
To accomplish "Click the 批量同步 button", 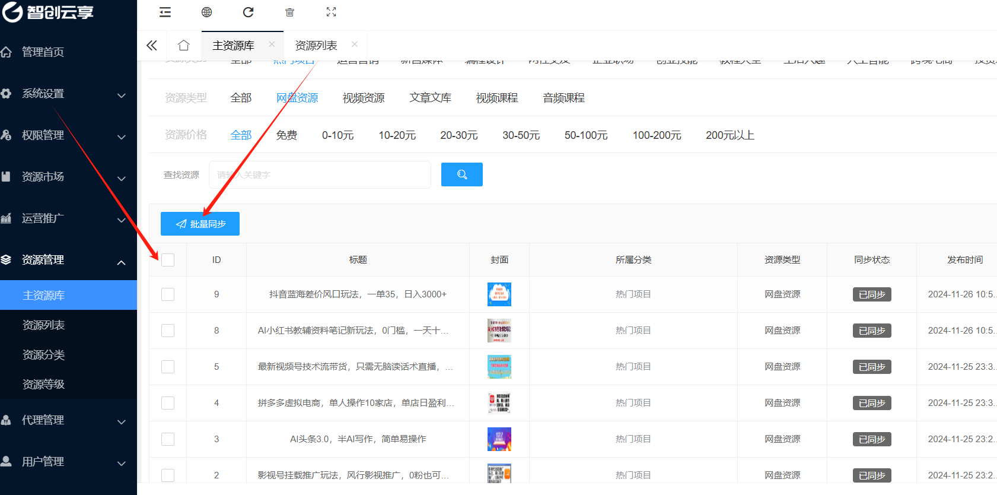I will click(x=200, y=224).
